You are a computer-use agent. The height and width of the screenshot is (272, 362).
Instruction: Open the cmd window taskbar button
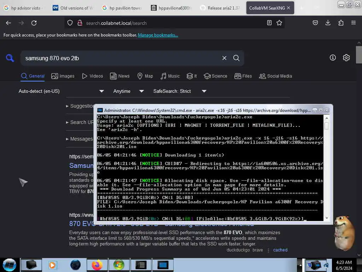point(163,265)
